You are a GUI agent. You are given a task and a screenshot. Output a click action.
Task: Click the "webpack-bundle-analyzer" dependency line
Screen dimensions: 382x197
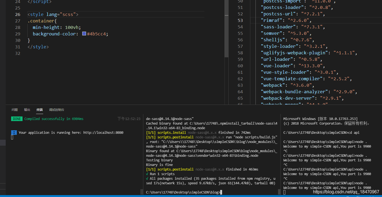(309, 92)
